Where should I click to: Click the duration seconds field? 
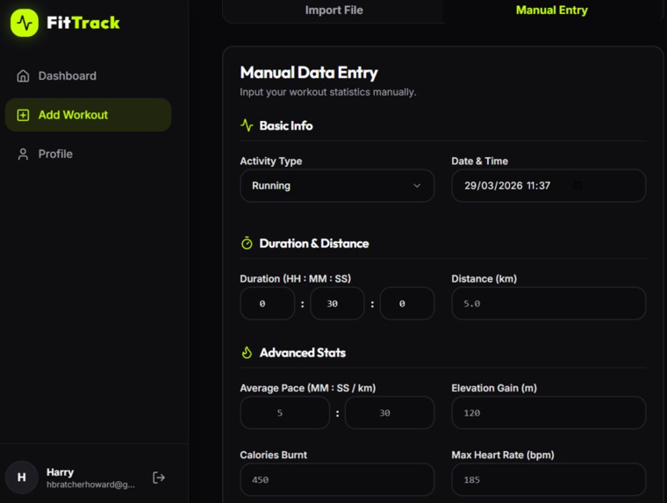[x=406, y=304]
